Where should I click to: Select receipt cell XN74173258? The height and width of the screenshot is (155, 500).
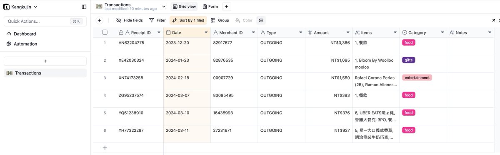click(140, 81)
